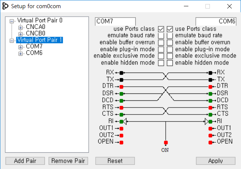The width and height of the screenshot is (241, 169).
Task: Select COM6 port in tree
Action: click(34, 53)
